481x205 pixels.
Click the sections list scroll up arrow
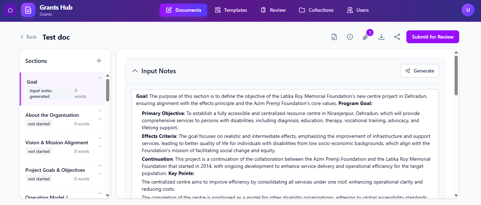tap(108, 75)
